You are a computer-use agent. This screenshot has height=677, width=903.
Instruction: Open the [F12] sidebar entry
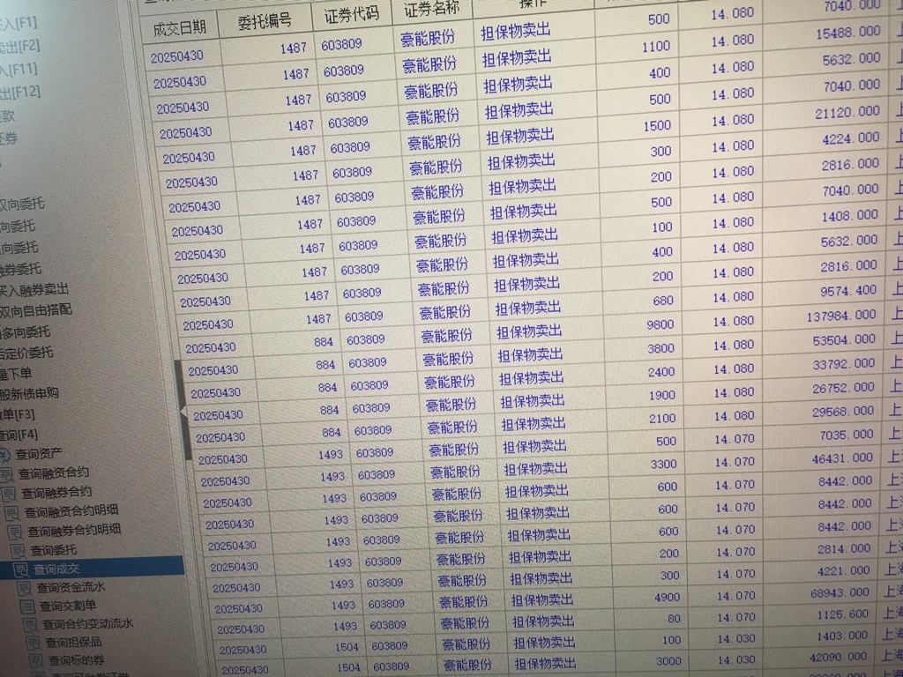20,92
